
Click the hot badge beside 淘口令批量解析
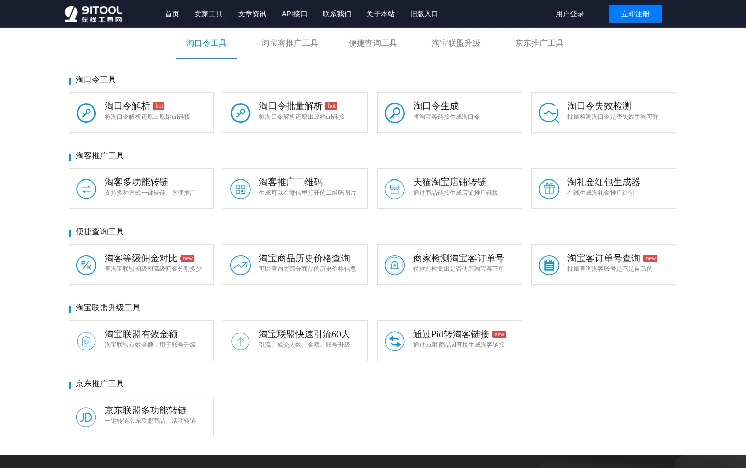(331, 106)
